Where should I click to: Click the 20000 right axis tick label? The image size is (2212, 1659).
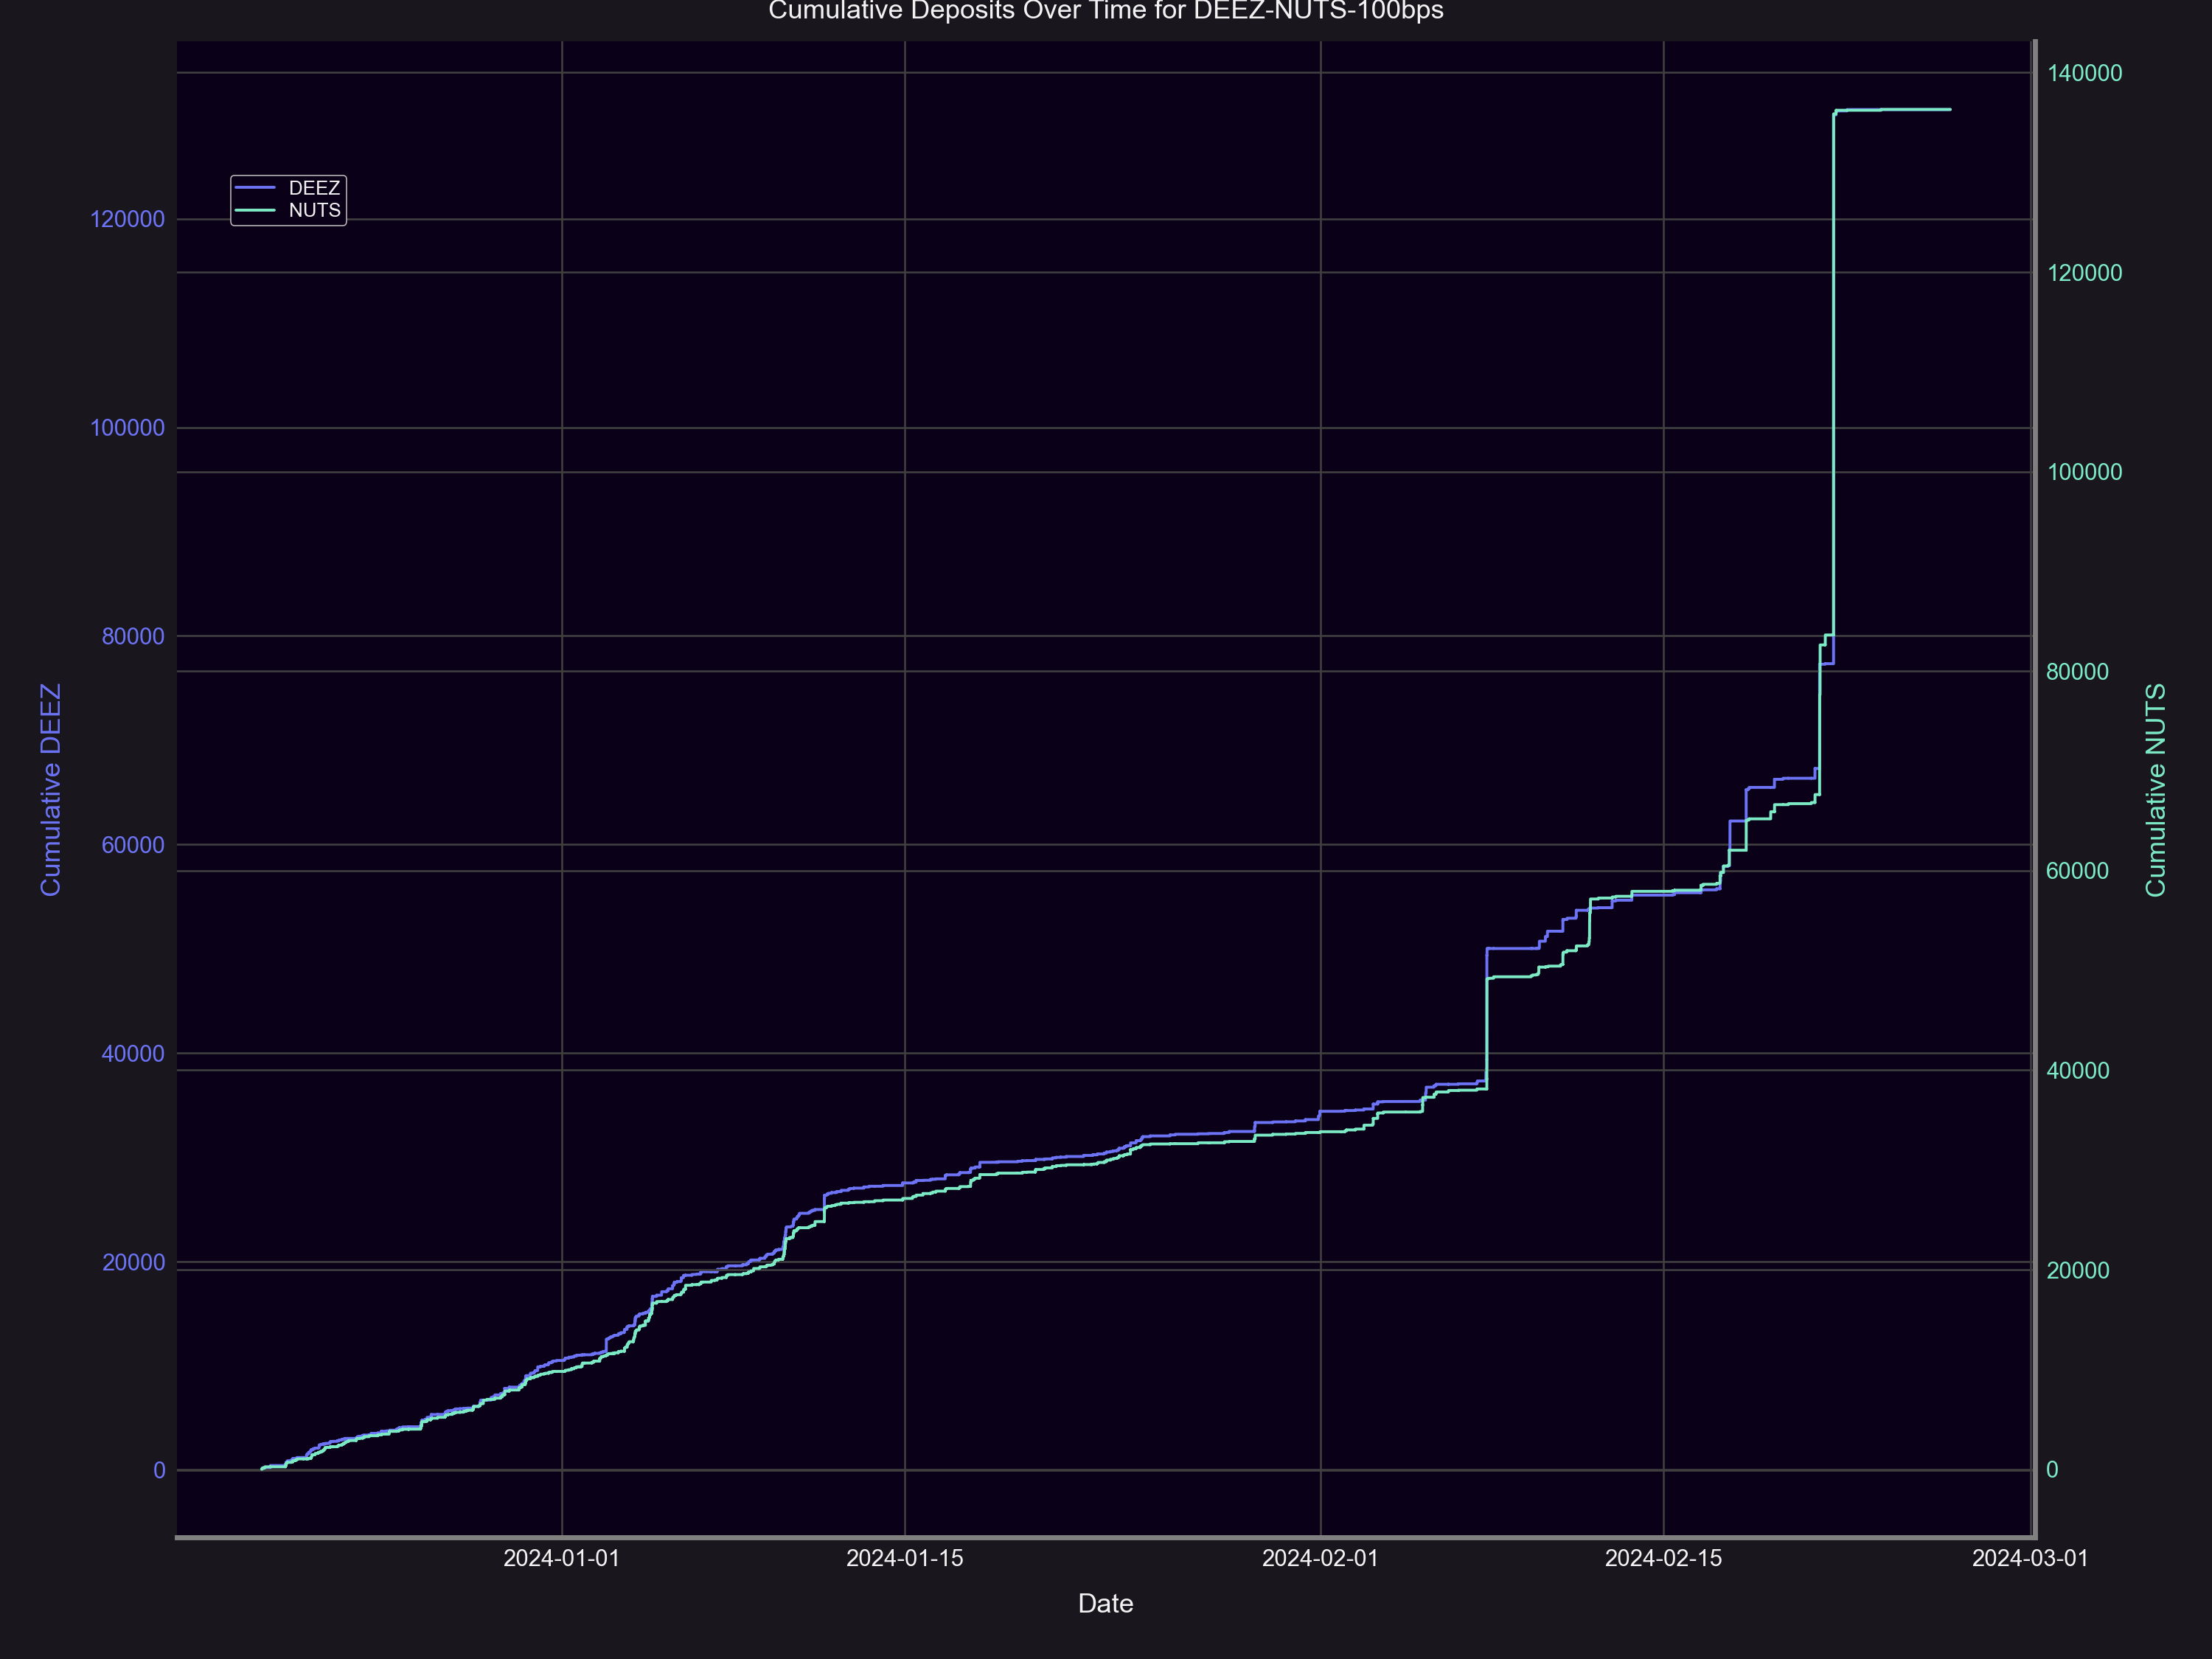[x=2077, y=1270]
